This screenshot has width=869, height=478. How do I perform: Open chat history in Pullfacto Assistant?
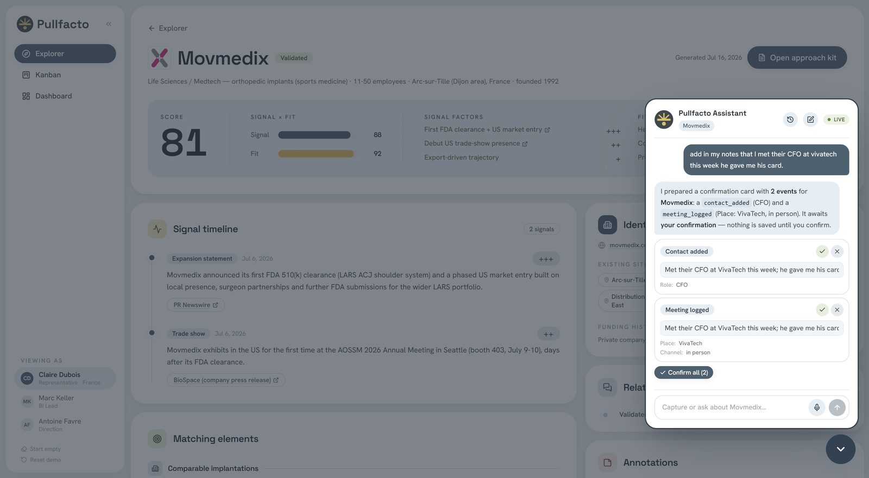click(790, 119)
